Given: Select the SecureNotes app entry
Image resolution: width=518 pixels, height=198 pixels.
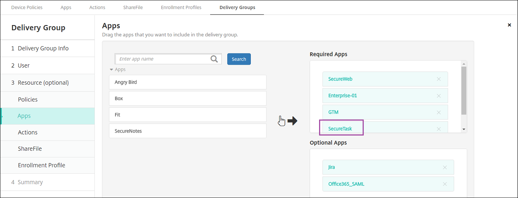Looking at the screenshot, I should point(187,131).
